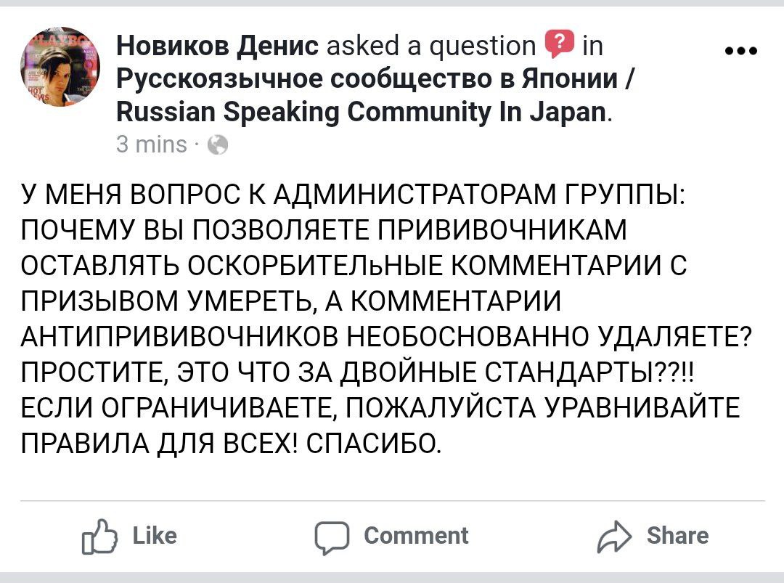784x583 pixels.
Task: Open Новиков Денис profile picture
Action: (x=60, y=70)
